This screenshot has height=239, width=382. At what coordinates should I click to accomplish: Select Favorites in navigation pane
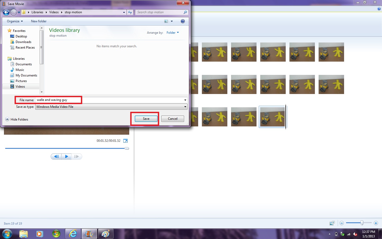[19, 31]
